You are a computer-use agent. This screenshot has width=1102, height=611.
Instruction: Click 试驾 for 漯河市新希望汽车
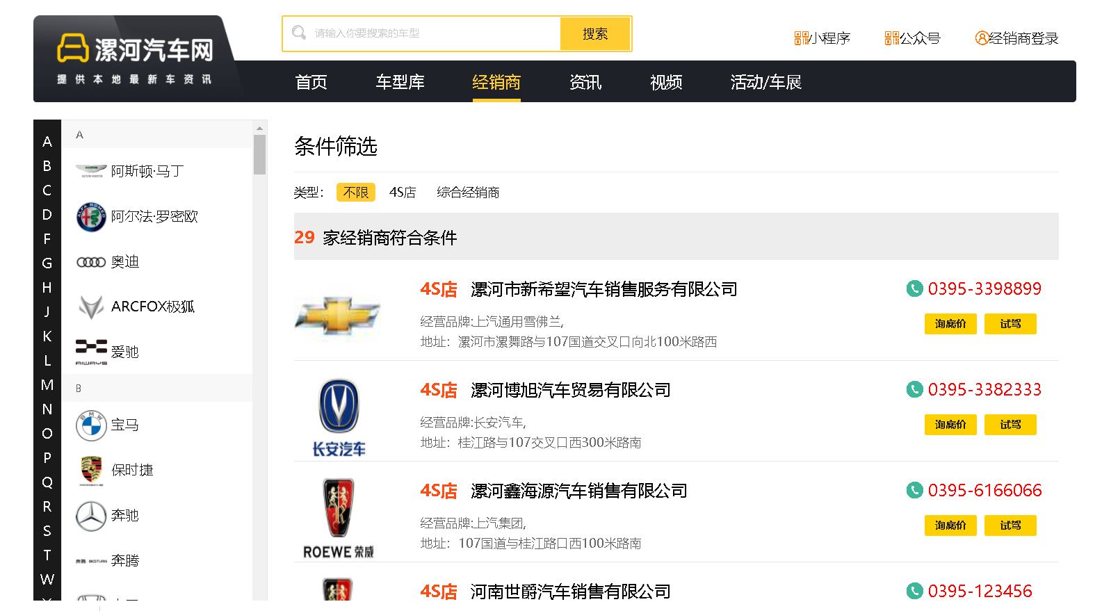click(1010, 324)
